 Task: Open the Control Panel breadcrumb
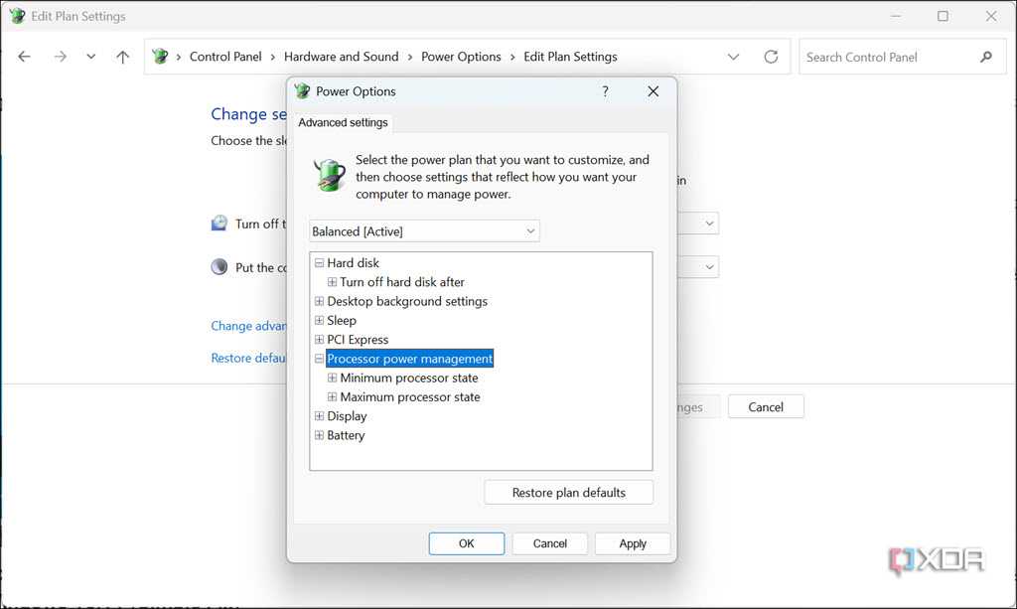pyautogui.click(x=225, y=57)
